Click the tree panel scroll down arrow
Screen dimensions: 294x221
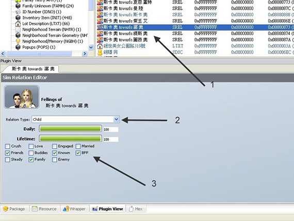(91, 48)
